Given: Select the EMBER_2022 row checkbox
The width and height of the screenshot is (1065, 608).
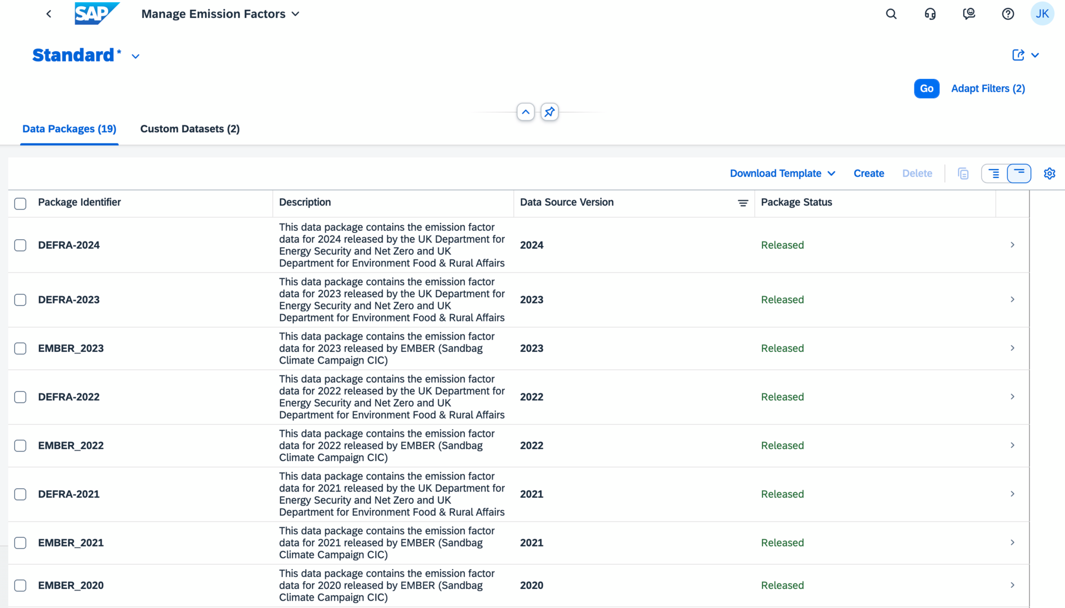Looking at the screenshot, I should click(x=20, y=446).
